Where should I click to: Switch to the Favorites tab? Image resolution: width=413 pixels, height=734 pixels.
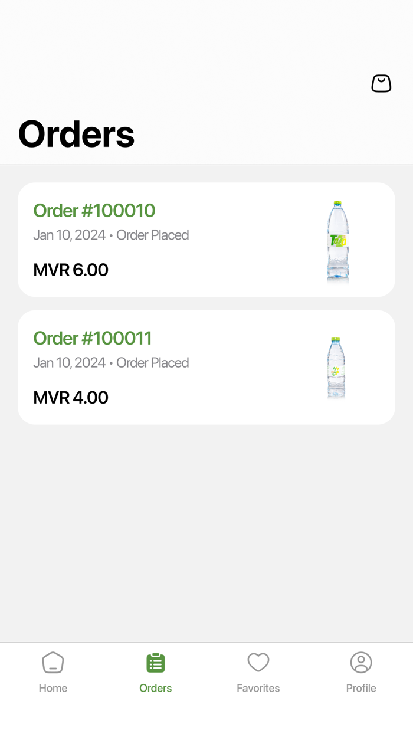258,671
